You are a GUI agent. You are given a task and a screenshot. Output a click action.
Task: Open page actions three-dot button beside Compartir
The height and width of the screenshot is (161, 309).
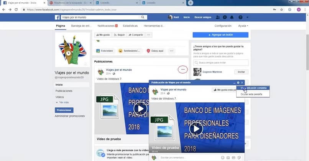pyautogui.click(x=149, y=35)
